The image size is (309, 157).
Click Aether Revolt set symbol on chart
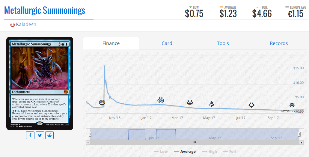(161, 100)
